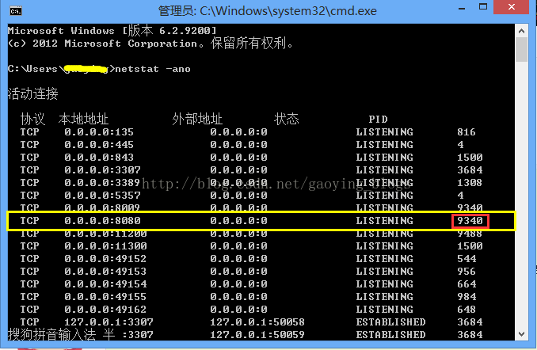The height and width of the screenshot is (350, 537).
Task: Click PID 9340 in the port 8080 row
Action: pyautogui.click(x=470, y=221)
